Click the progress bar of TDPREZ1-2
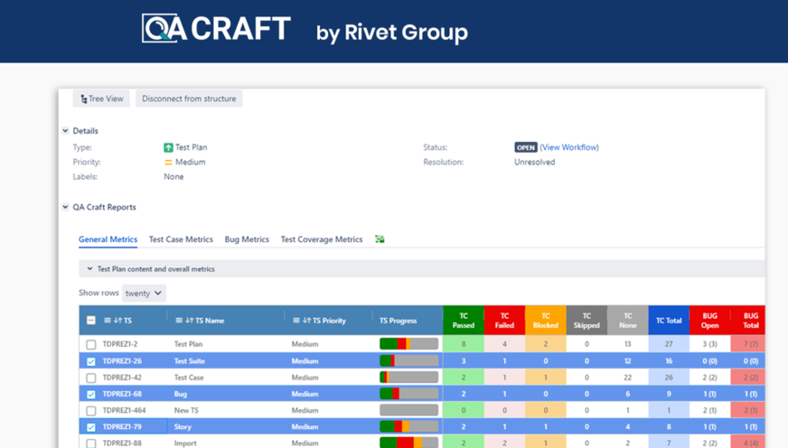Viewport: 788px width, 448px height. pos(409,344)
